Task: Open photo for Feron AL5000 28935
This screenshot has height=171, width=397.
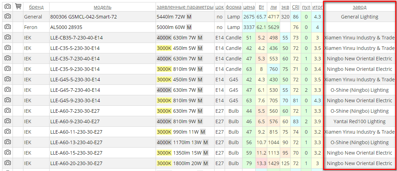Action: tap(8, 27)
